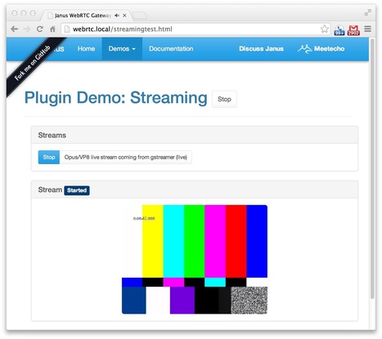The width and height of the screenshot is (382, 339).
Task: Click the page vertical scrollbar
Action: coord(372,169)
